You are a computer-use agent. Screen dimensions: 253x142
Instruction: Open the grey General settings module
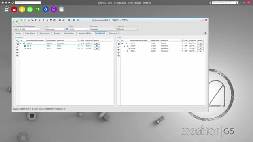click(62, 9)
